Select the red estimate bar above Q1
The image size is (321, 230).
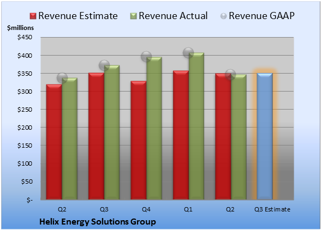pos(181,135)
